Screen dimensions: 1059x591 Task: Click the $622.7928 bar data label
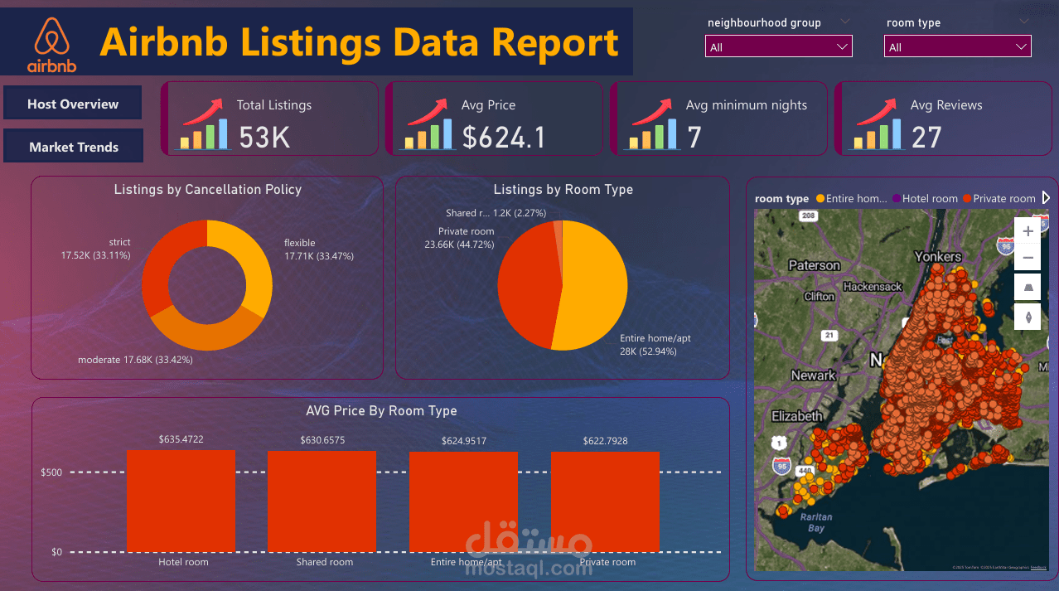(605, 441)
